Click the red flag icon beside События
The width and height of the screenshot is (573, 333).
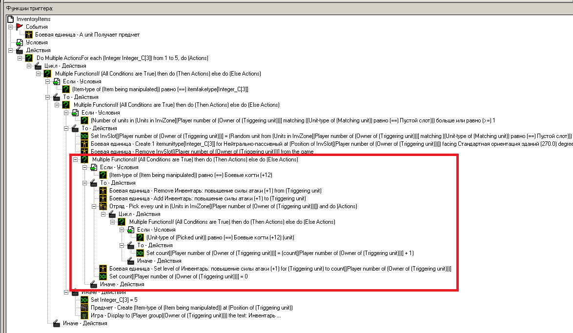[20, 27]
